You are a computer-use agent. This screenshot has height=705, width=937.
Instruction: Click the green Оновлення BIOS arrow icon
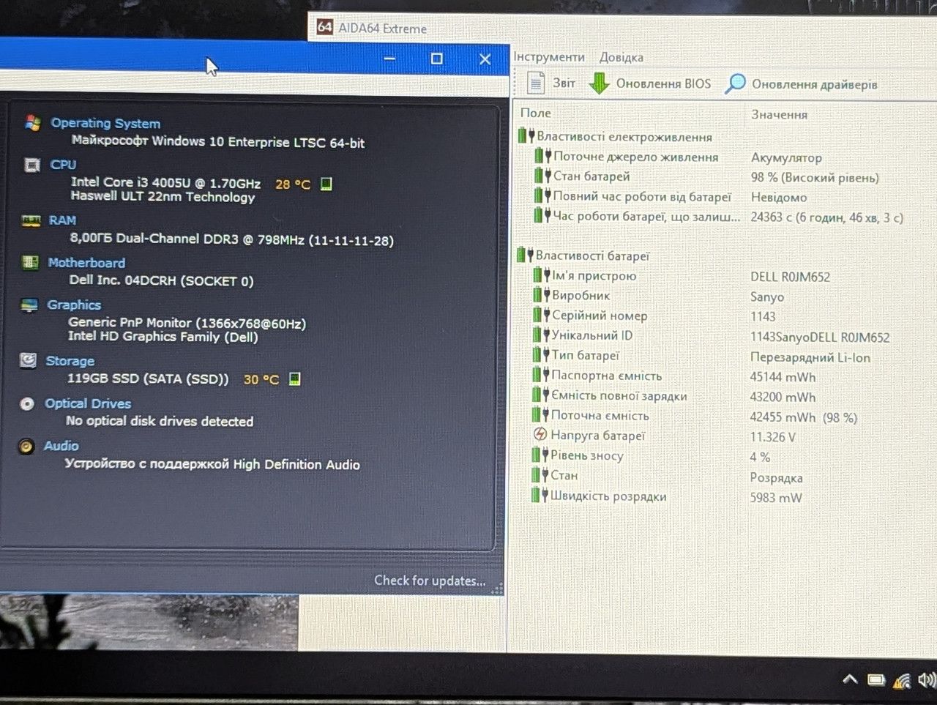599,83
